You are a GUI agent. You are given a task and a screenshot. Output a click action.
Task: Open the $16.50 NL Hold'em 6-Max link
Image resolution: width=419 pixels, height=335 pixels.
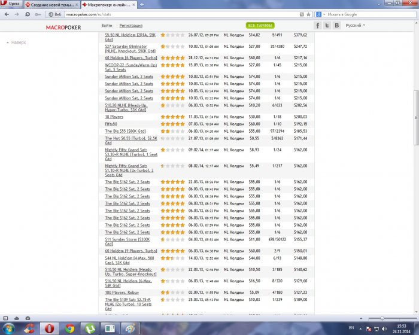point(128,283)
